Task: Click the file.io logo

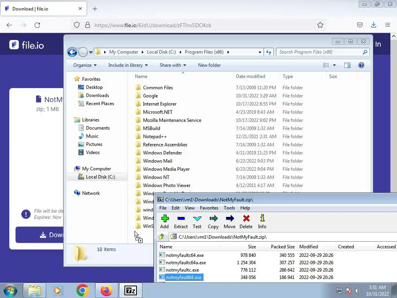Action: coord(27,45)
